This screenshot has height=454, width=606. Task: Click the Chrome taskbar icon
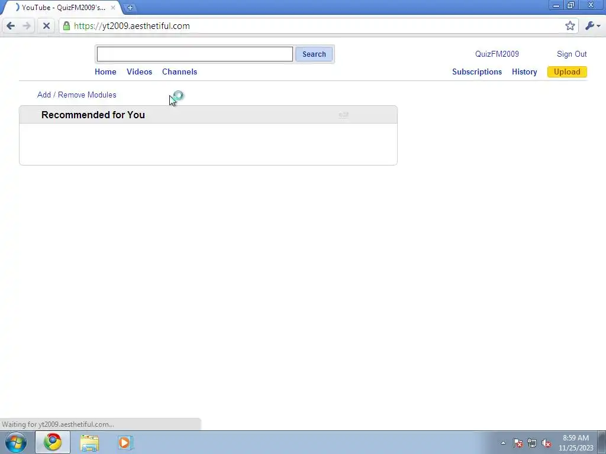pos(53,442)
